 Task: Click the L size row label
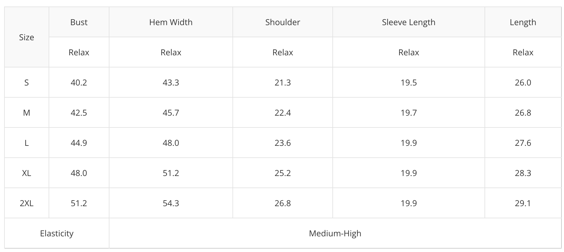27,143
